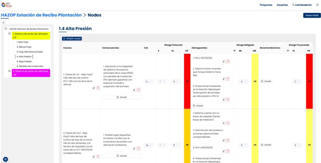
Task: Delete the consequence about Accesorios clase #150
Action: coord(139,90)
